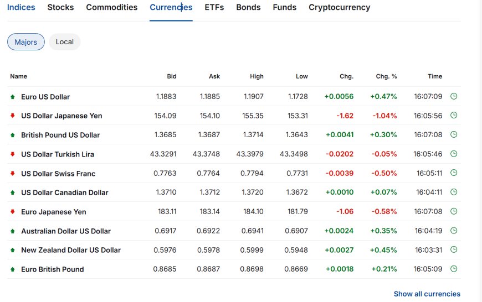Open the New Zealand Dollar US Dollar pair
The height and width of the screenshot is (302, 482).
point(71,250)
